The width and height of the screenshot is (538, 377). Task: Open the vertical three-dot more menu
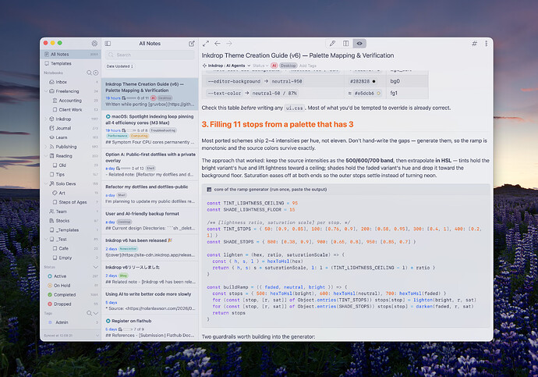tap(487, 44)
